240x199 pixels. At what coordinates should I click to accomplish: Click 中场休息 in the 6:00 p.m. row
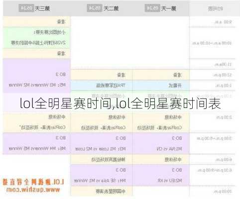tap(173, 160)
